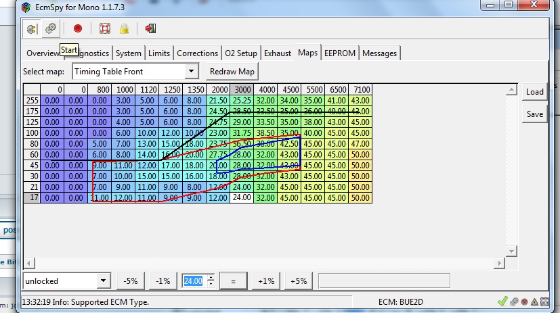Increase value with stepper up arrow
Image resolution: width=560 pixels, height=313 pixels.
click(x=211, y=277)
